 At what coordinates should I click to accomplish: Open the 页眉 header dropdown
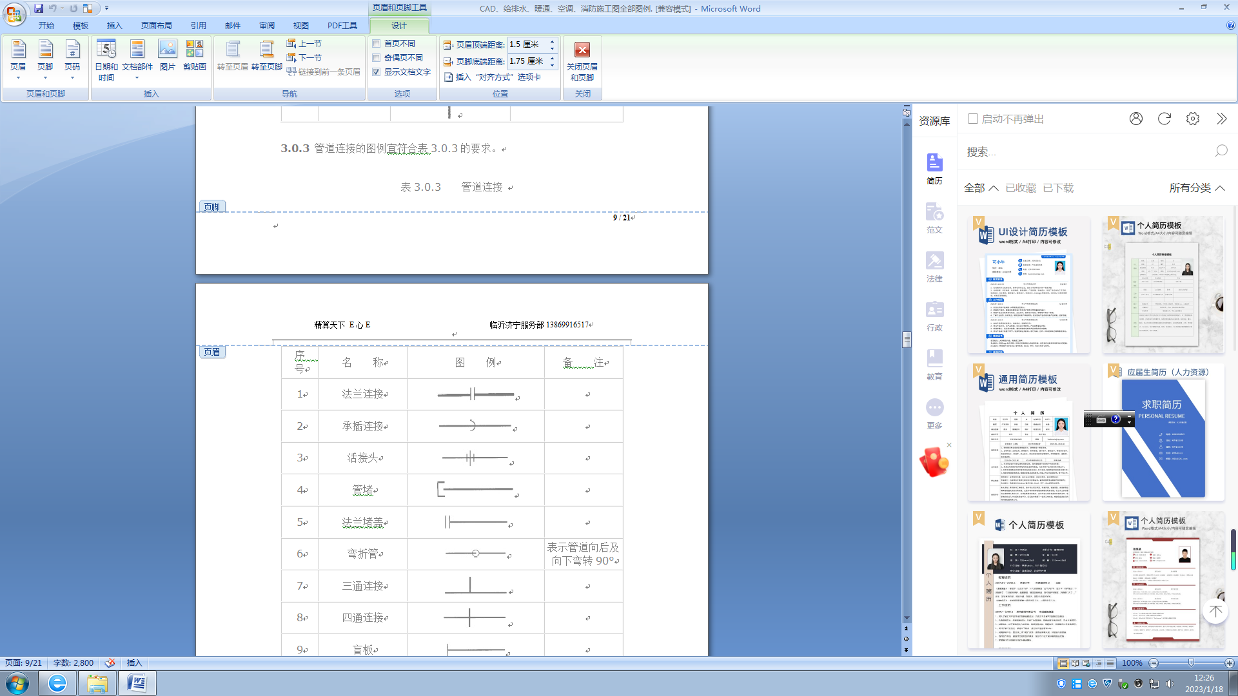click(x=18, y=59)
